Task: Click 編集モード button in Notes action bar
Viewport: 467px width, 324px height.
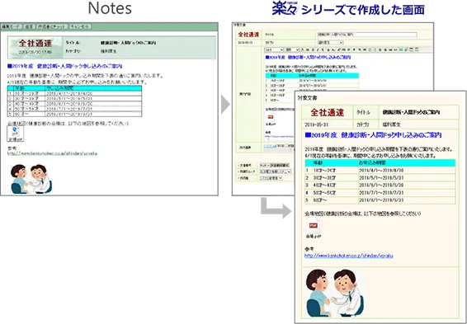Action: 12,26
